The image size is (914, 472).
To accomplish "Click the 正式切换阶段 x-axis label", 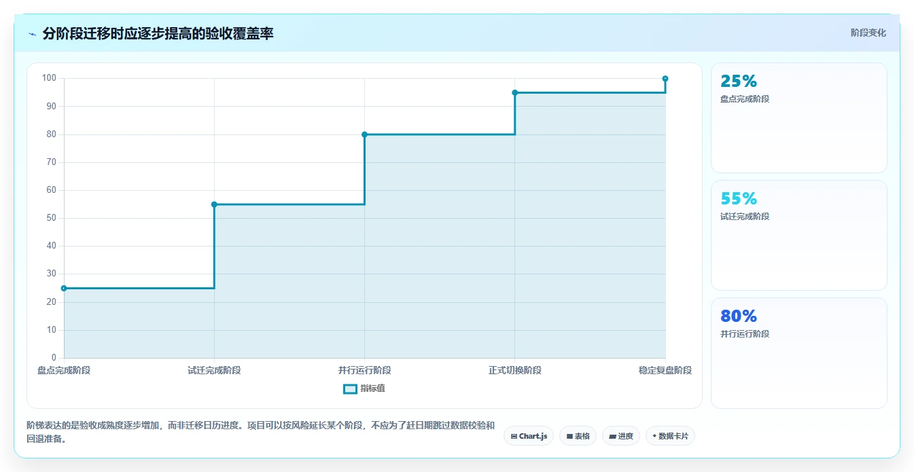I will coord(514,370).
